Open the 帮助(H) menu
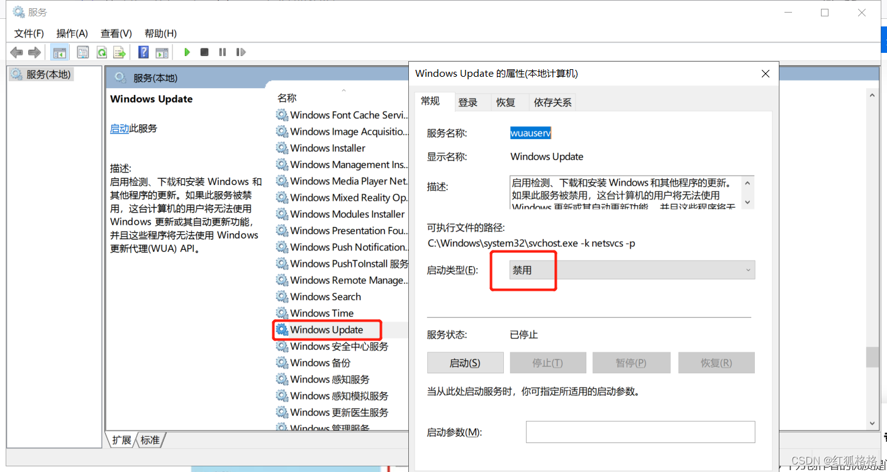Screen dimensions: 887x472 160,33
